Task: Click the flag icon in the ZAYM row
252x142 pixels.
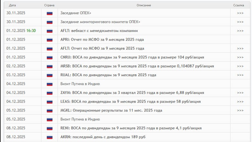Action: 49,93
